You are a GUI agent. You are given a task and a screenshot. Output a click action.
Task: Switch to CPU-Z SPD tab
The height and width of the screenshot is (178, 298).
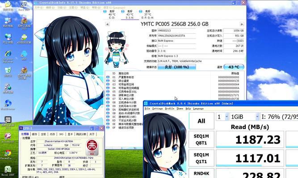pyautogui.click(x=61, y=134)
